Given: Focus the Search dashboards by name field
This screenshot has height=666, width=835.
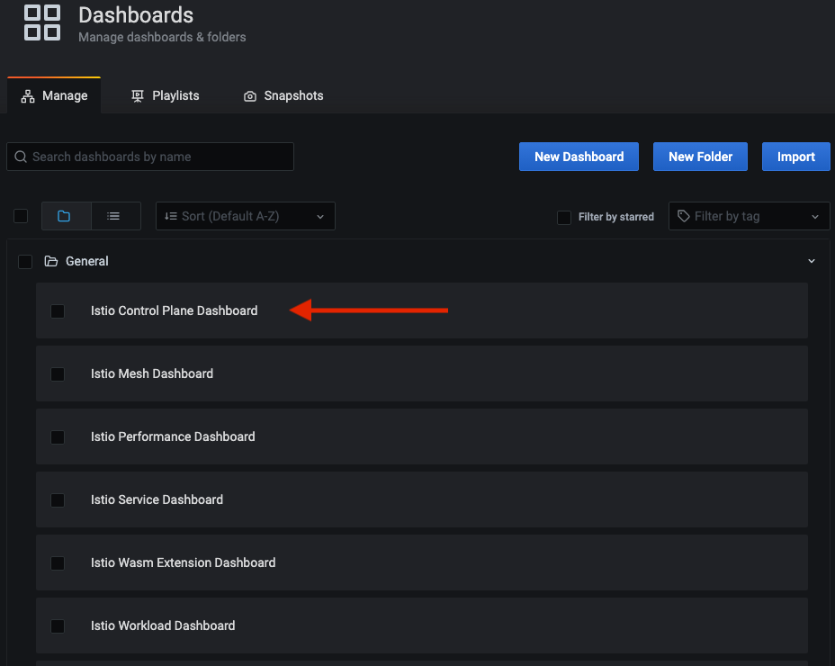Looking at the screenshot, I should coord(150,157).
